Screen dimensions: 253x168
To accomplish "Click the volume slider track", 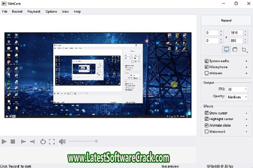I will [83, 141].
